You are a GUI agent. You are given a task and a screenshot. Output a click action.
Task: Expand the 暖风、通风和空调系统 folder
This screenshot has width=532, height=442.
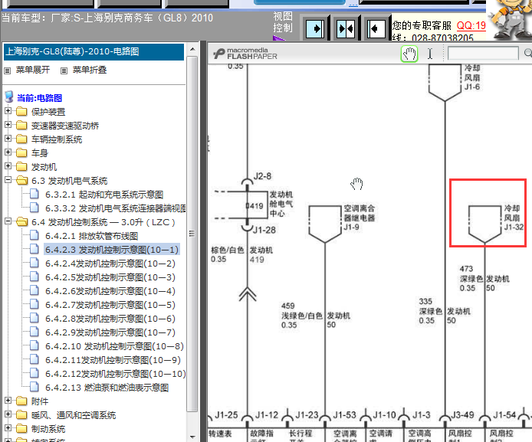(8, 414)
